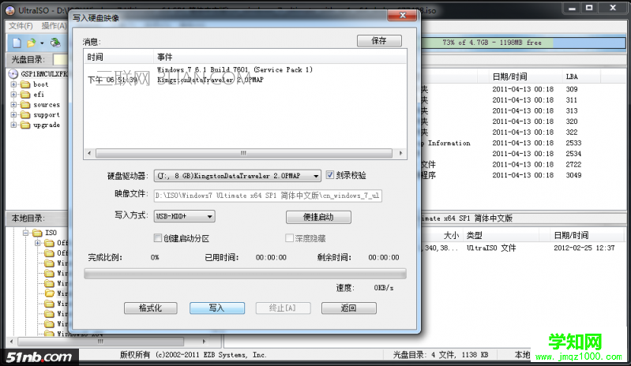The image size is (631, 366).
Task: Click the message list scroll-left arrow
Action: [x=89, y=153]
